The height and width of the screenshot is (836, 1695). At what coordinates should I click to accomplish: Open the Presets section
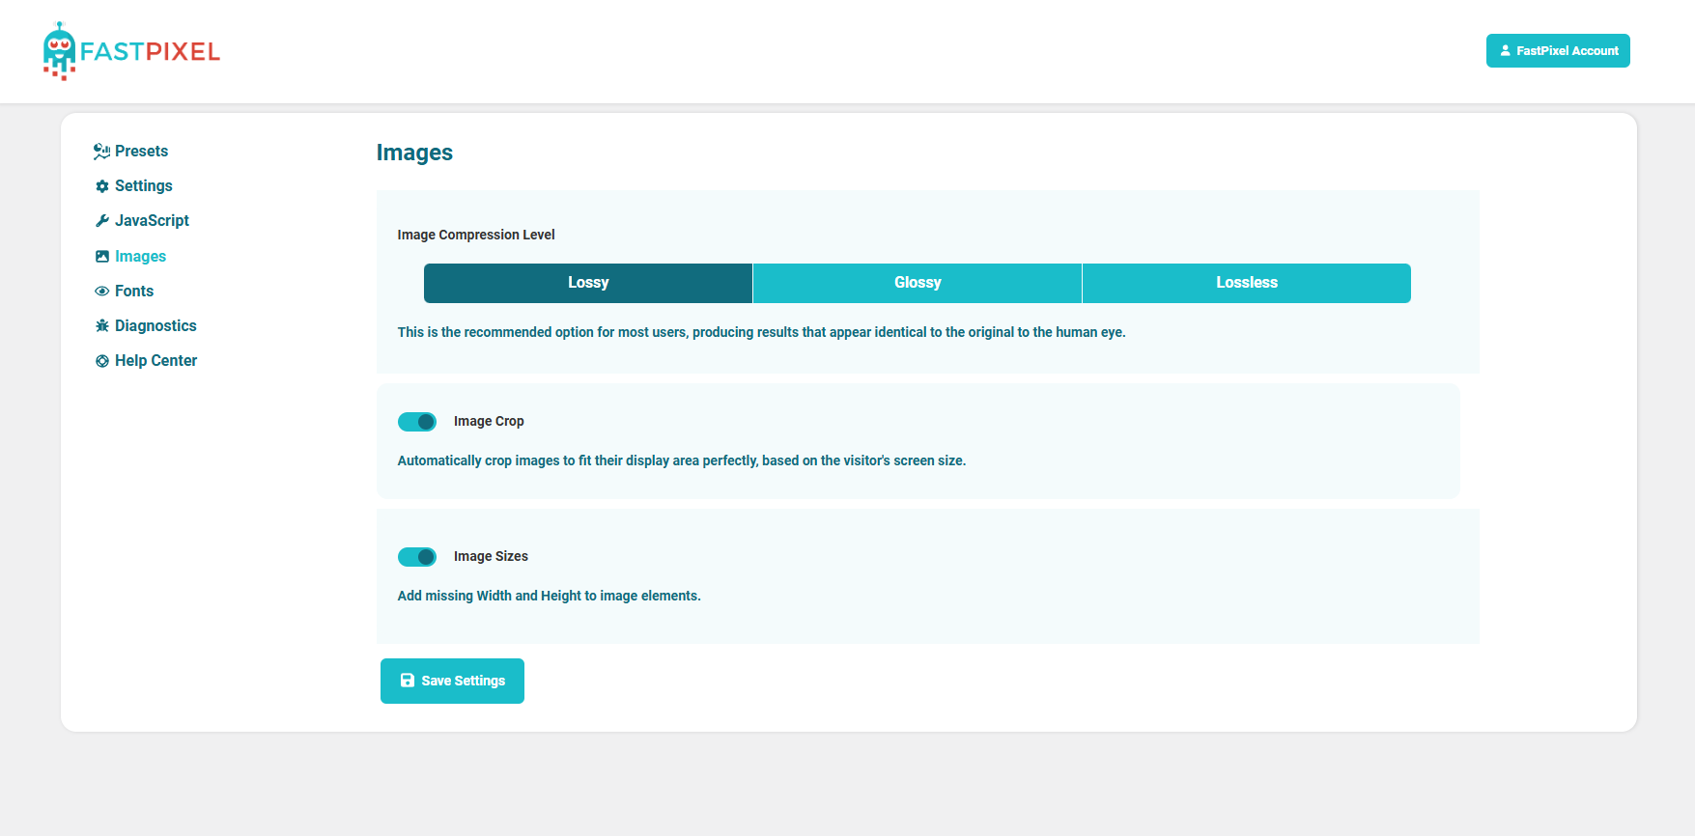pyautogui.click(x=141, y=152)
